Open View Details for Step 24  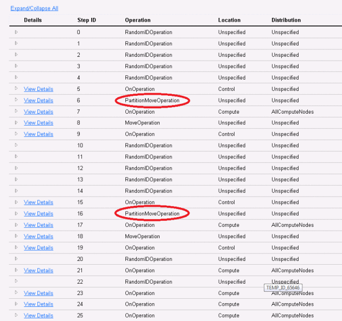tap(39, 304)
